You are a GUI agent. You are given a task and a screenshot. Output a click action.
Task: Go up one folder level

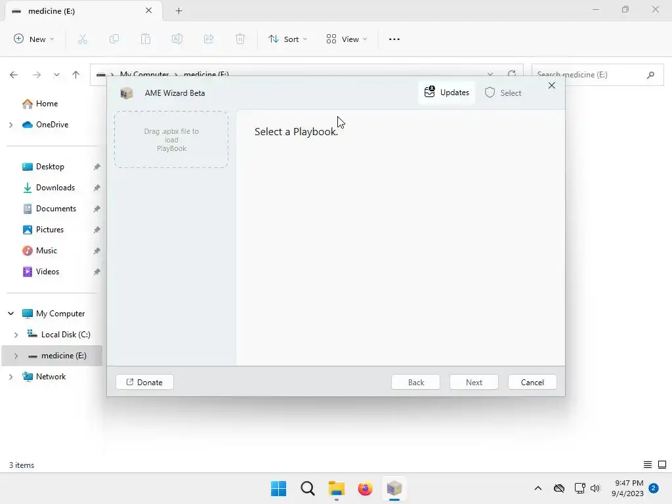(76, 75)
